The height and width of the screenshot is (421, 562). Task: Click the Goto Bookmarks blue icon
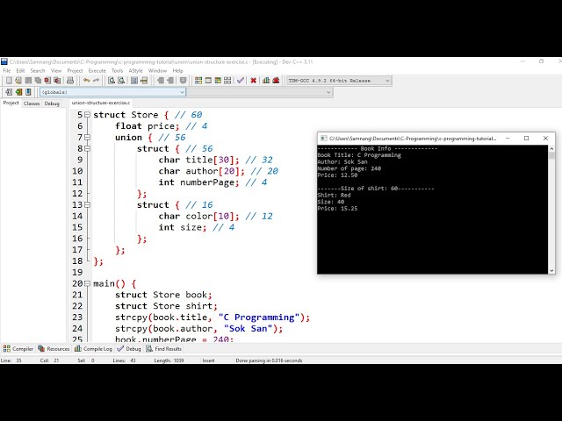tap(28, 92)
